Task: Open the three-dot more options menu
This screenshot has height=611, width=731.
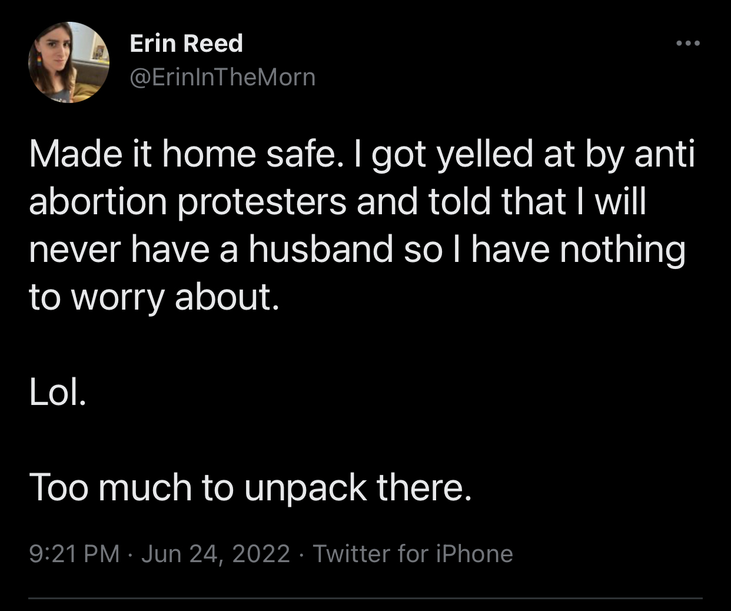Action: click(x=688, y=44)
